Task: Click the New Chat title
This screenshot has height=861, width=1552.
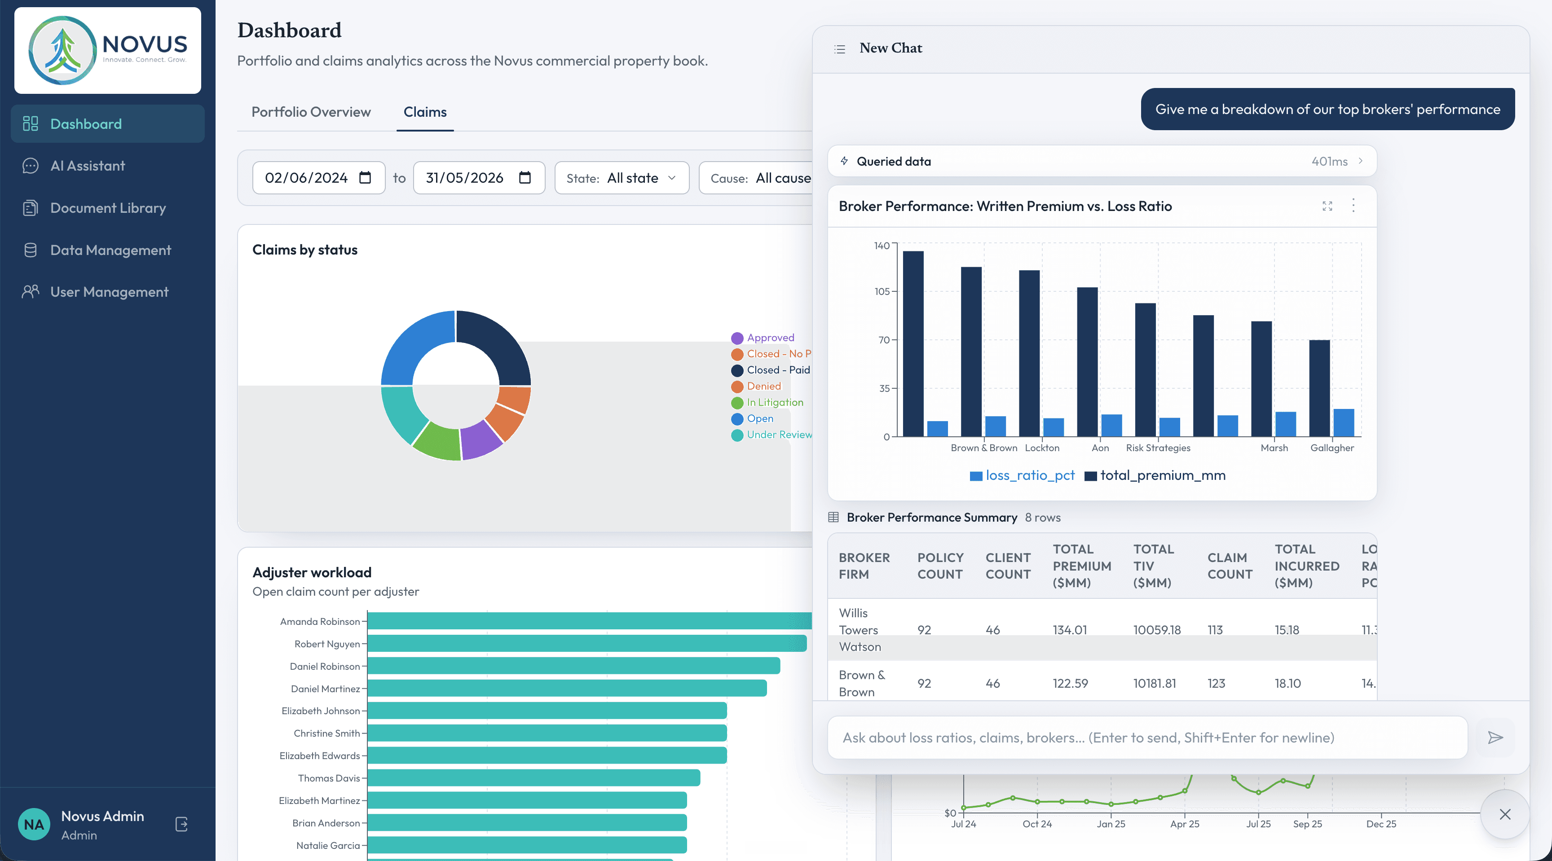Action: pyautogui.click(x=891, y=48)
